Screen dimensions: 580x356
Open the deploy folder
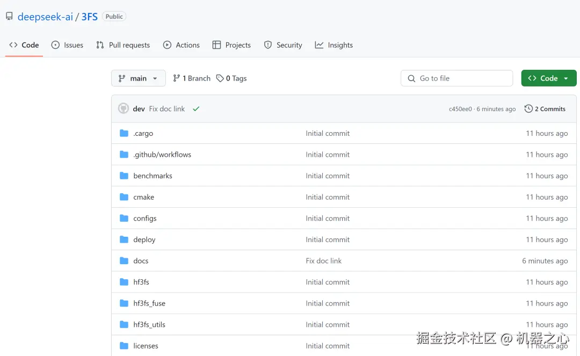click(x=144, y=240)
